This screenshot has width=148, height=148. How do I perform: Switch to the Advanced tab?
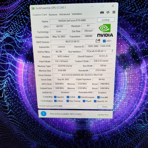64,14
